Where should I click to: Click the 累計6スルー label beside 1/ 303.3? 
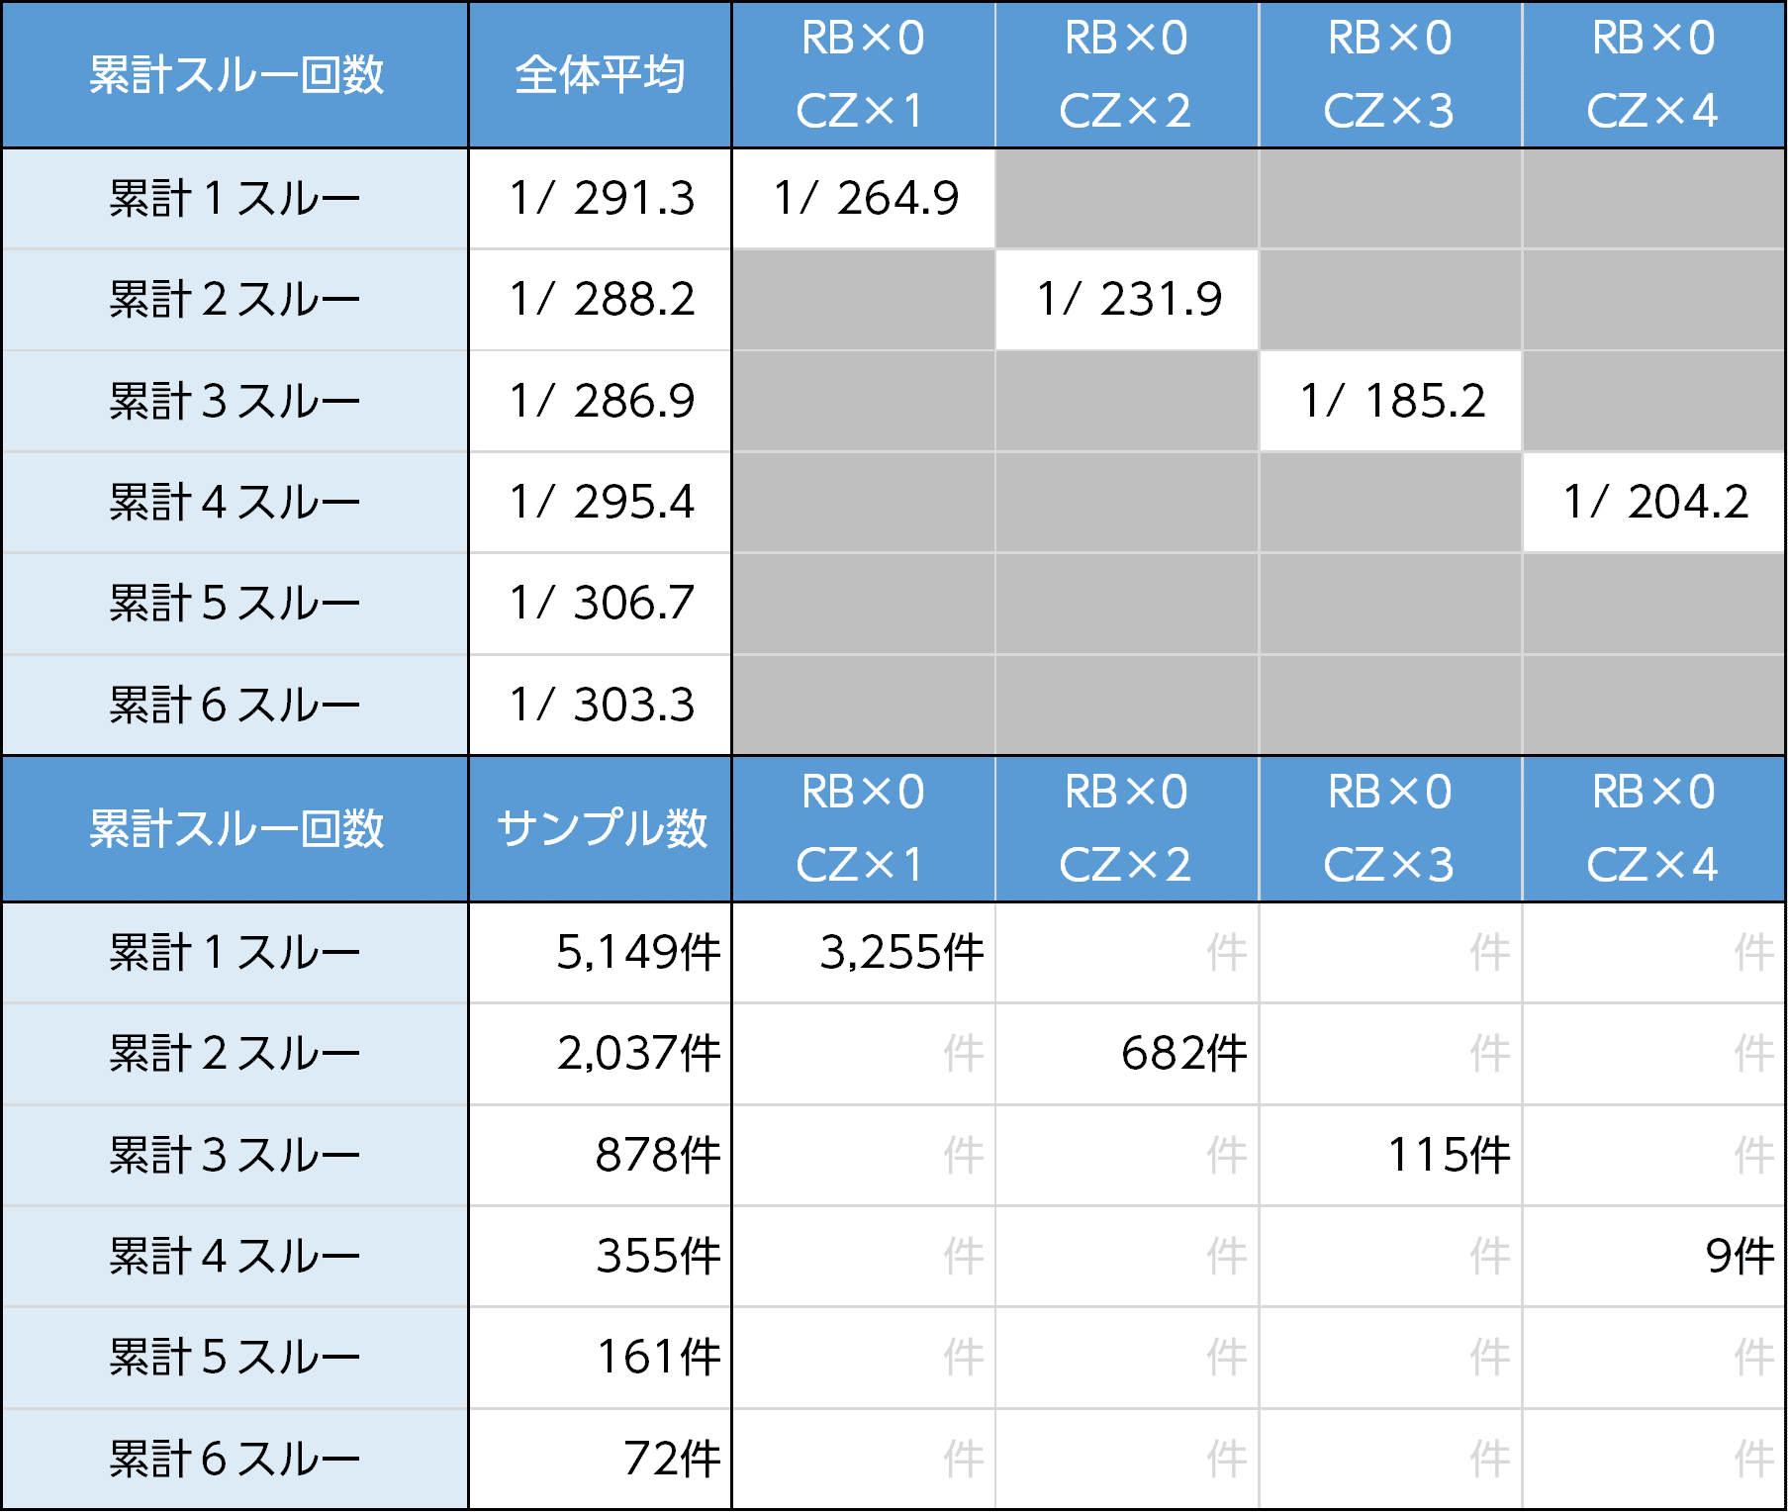coord(235,705)
